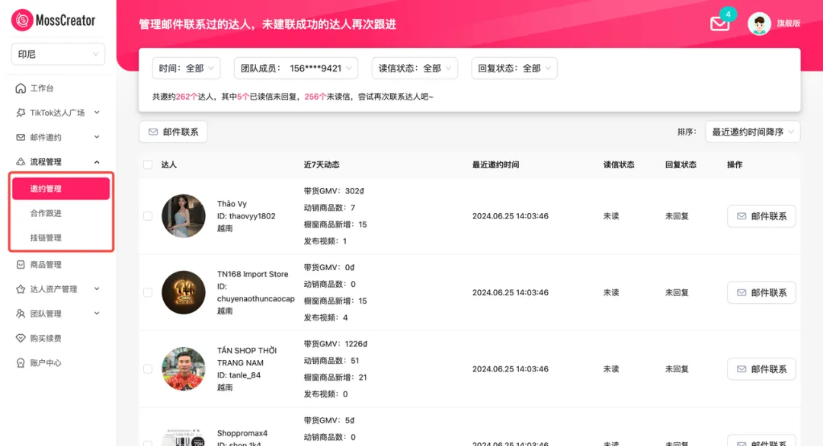This screenshot has width=823, height=446.
Task: Click the MossCreator logo icon
Action: 22,20
